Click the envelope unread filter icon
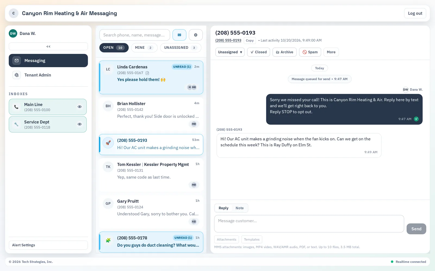Image resolution: width=435 pixels, height=271 pixels. pos(179,35)
